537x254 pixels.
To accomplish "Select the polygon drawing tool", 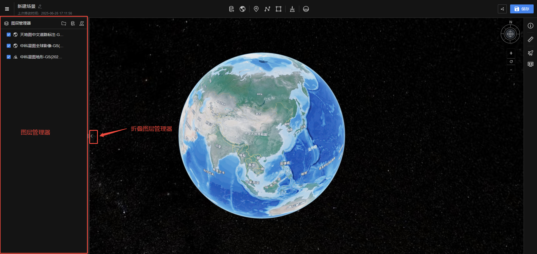I will click(x=278, y=9).
